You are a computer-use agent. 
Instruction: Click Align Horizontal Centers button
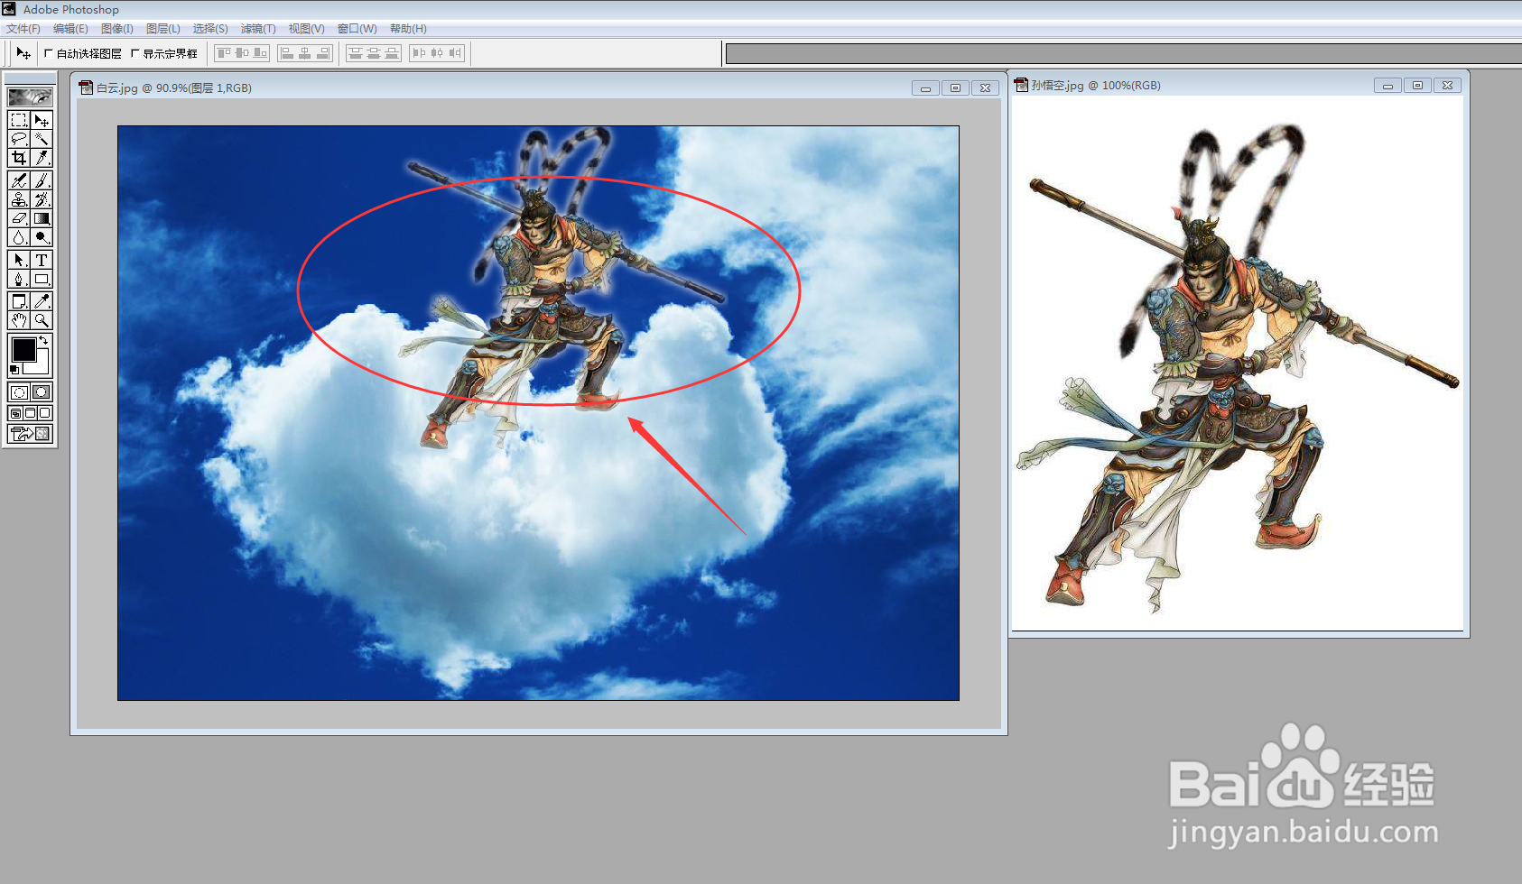(305, 53)
